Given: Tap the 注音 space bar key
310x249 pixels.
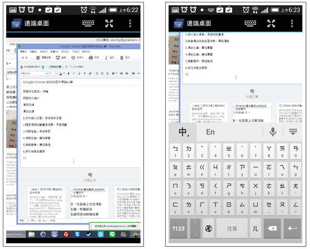Looking at the screenshot, I should coord(232,229).
